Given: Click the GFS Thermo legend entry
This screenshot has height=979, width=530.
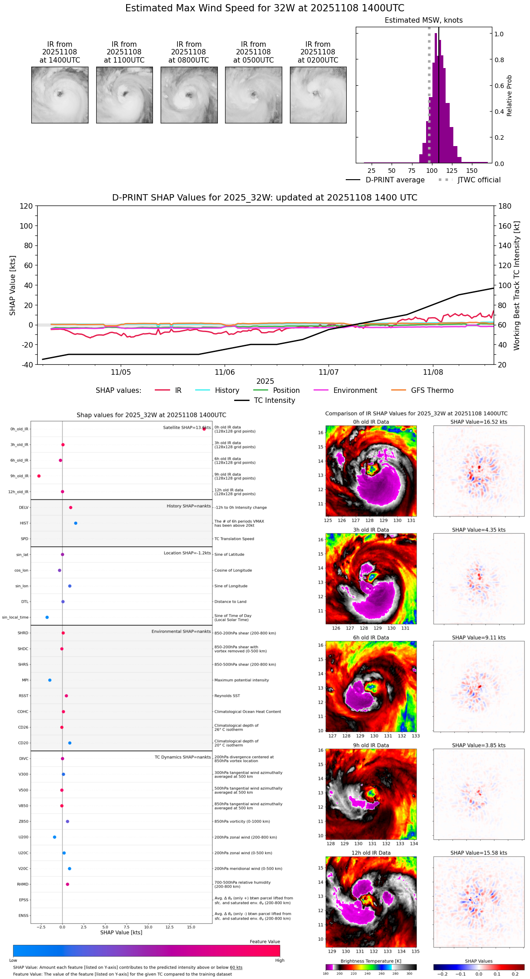Looking at the screenshot, I should coord(422,391).
